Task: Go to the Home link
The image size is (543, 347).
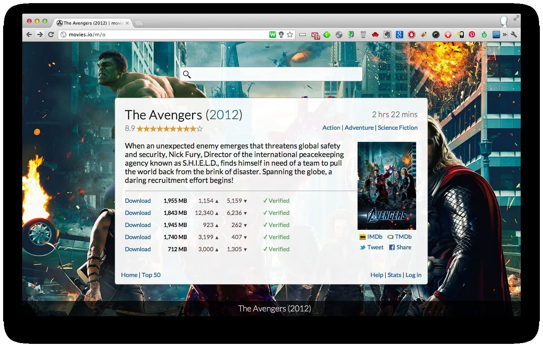Action: coord(129,275)
